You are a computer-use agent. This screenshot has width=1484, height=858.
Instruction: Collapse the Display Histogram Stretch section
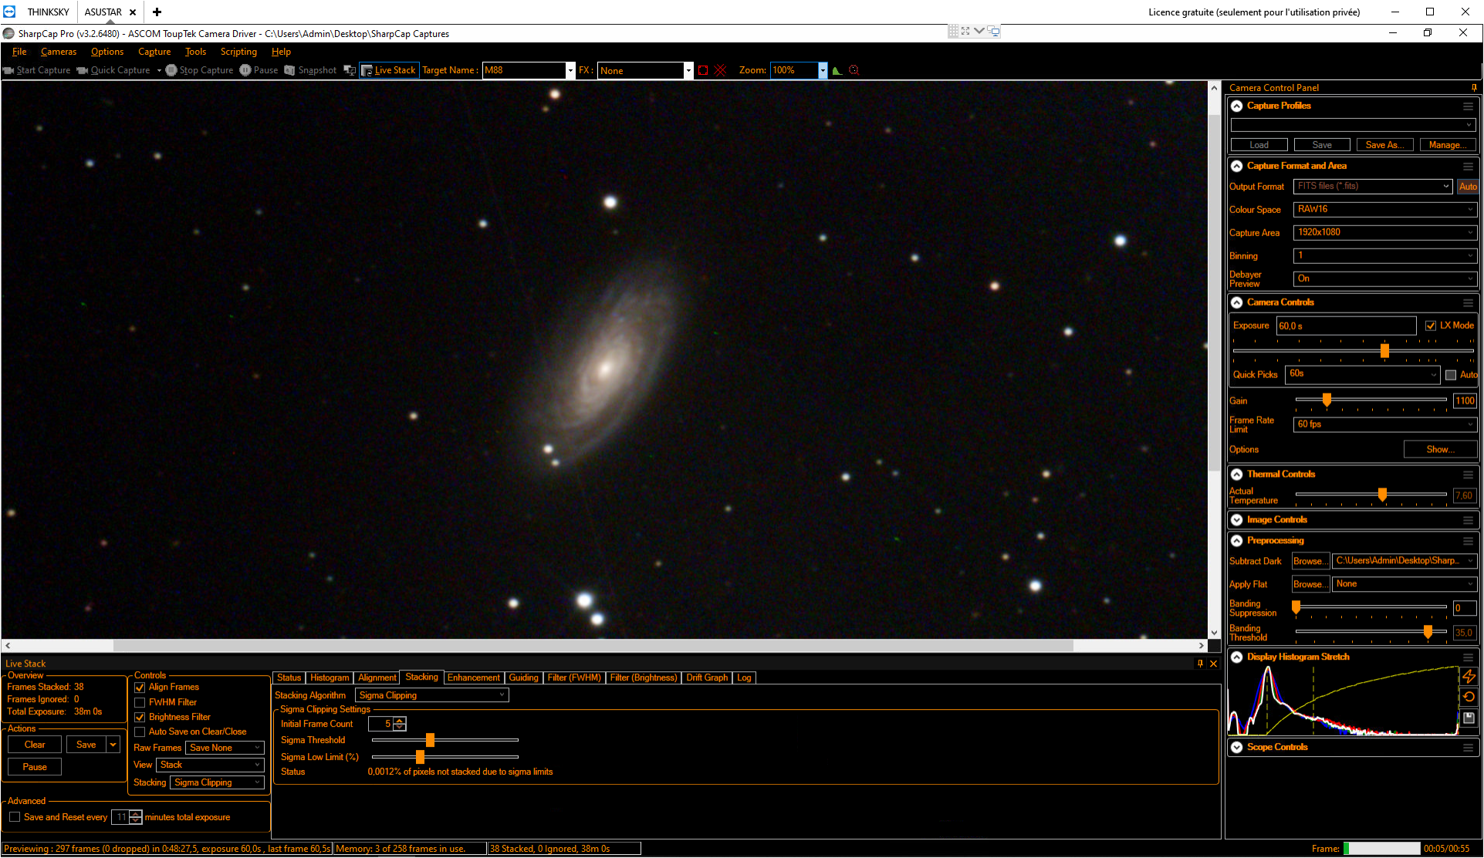(1236, 657)
